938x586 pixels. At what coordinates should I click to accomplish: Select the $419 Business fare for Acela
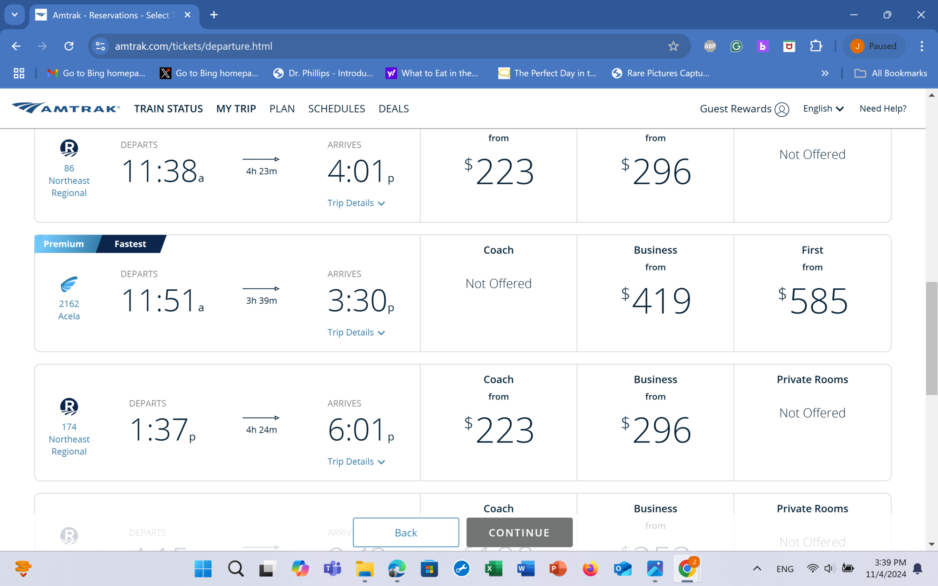(x=655, y=300)
